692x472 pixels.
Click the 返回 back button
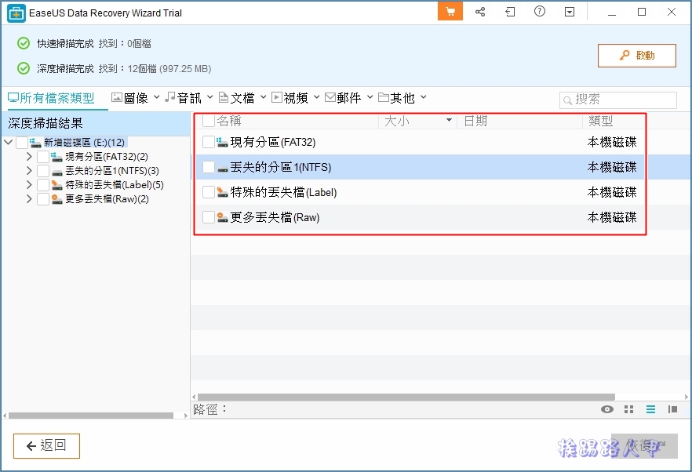[47, 446]
